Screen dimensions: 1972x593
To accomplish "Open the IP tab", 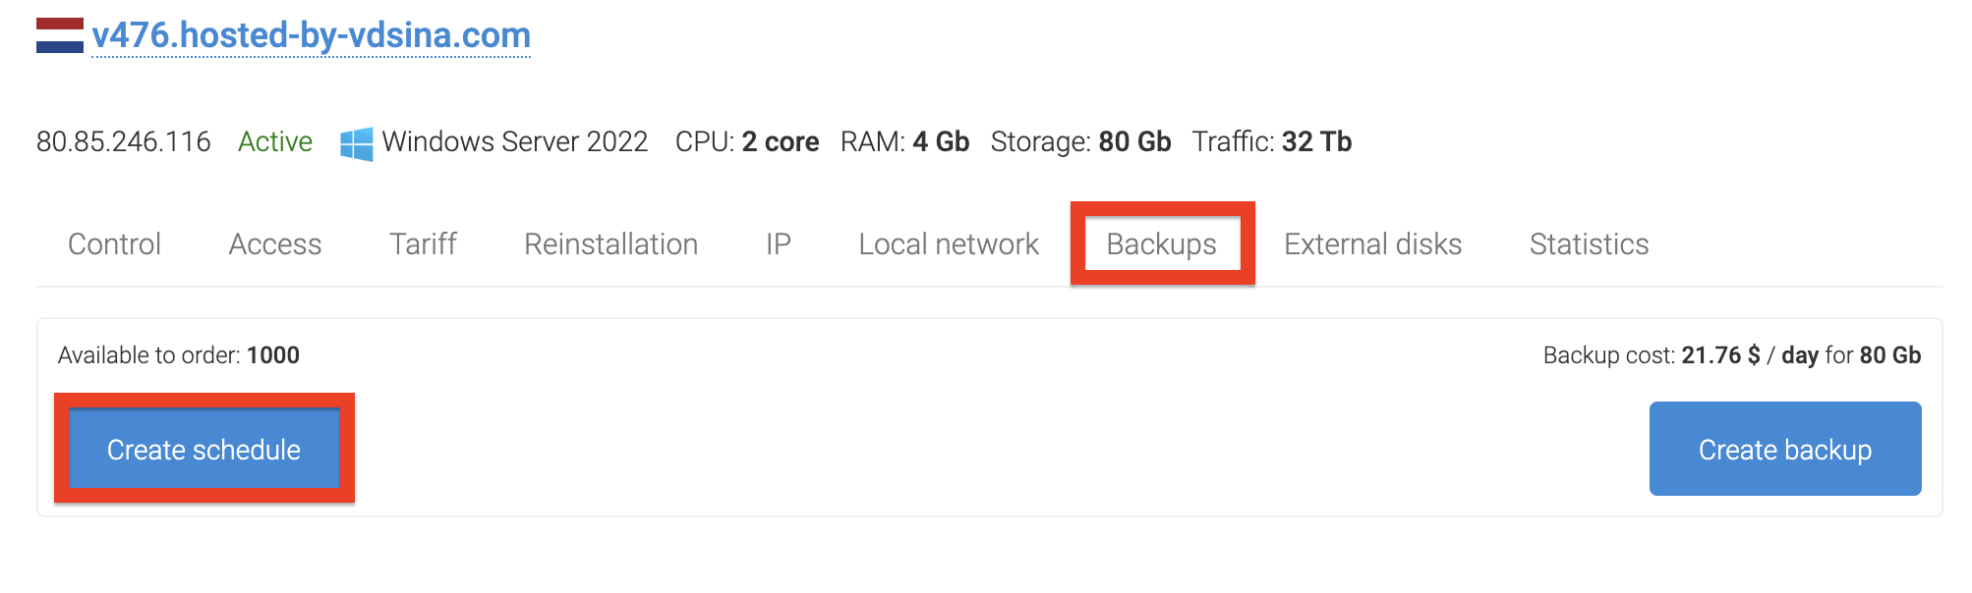I will (779, 243).
